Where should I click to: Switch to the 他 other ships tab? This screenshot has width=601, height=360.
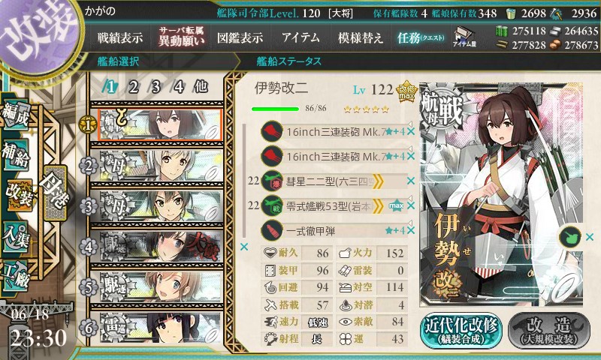(x=201, y=87)
